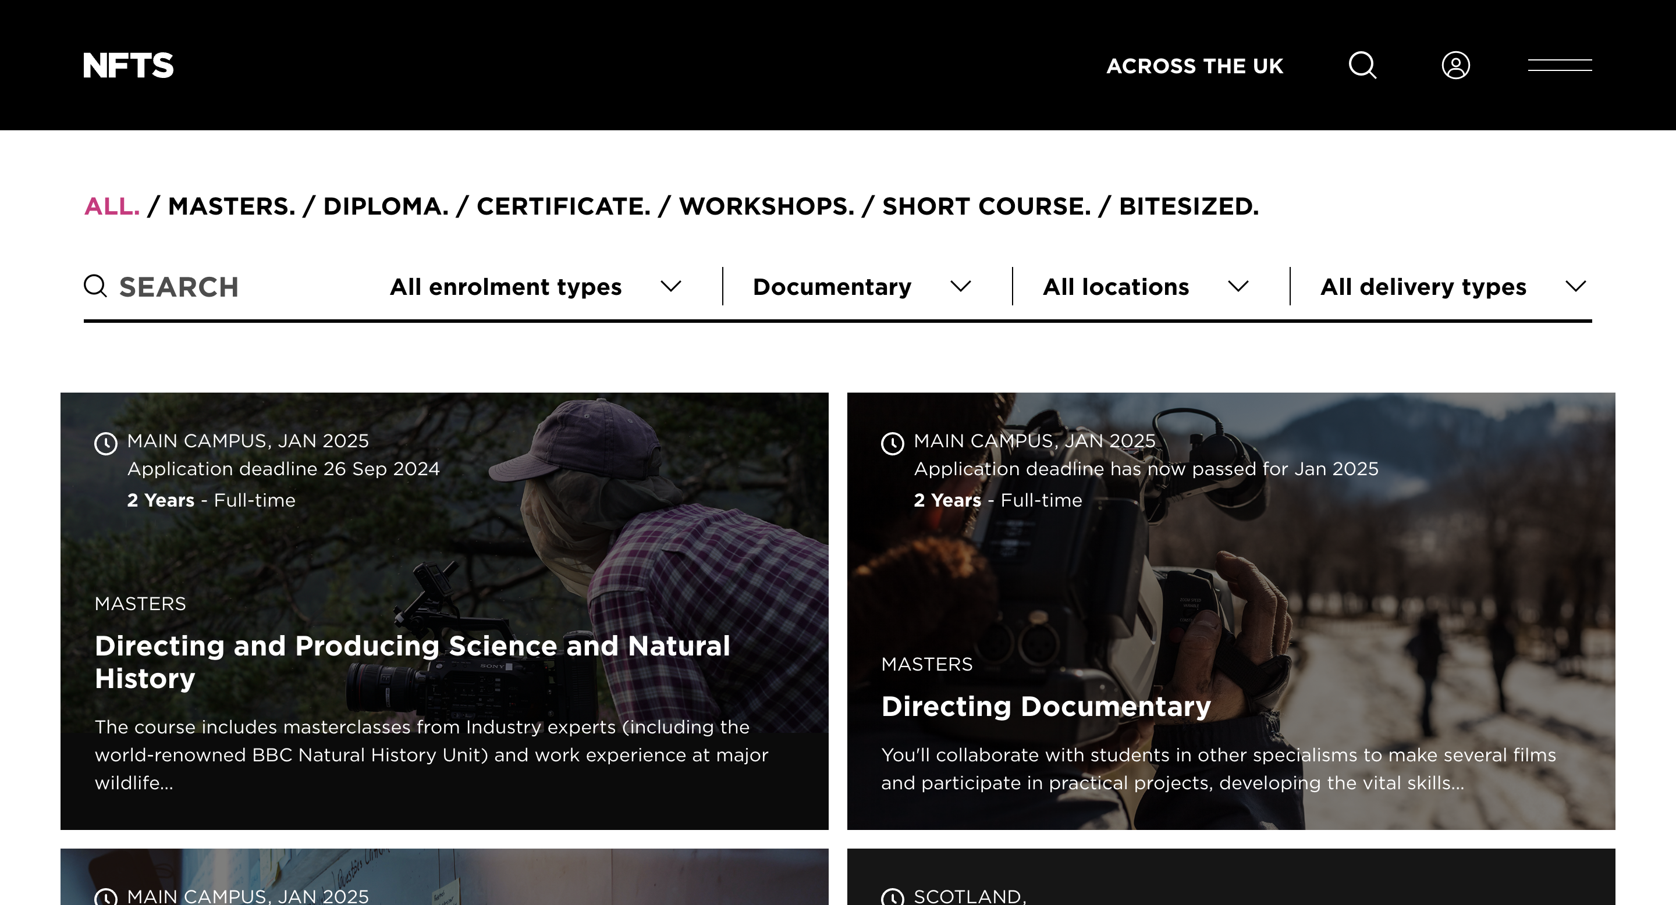Select the CERTIFICATE. filter tab
Viewport: 1676px width, 905px height.
(563, 206)
